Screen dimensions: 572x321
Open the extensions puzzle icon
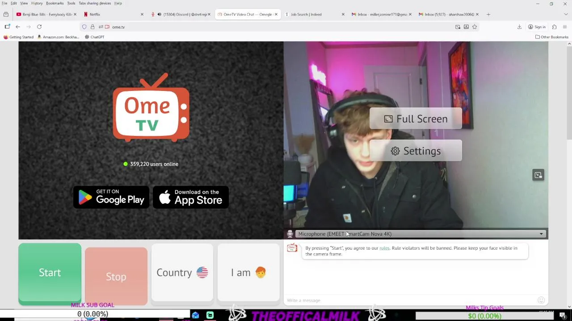coord(554,27)
